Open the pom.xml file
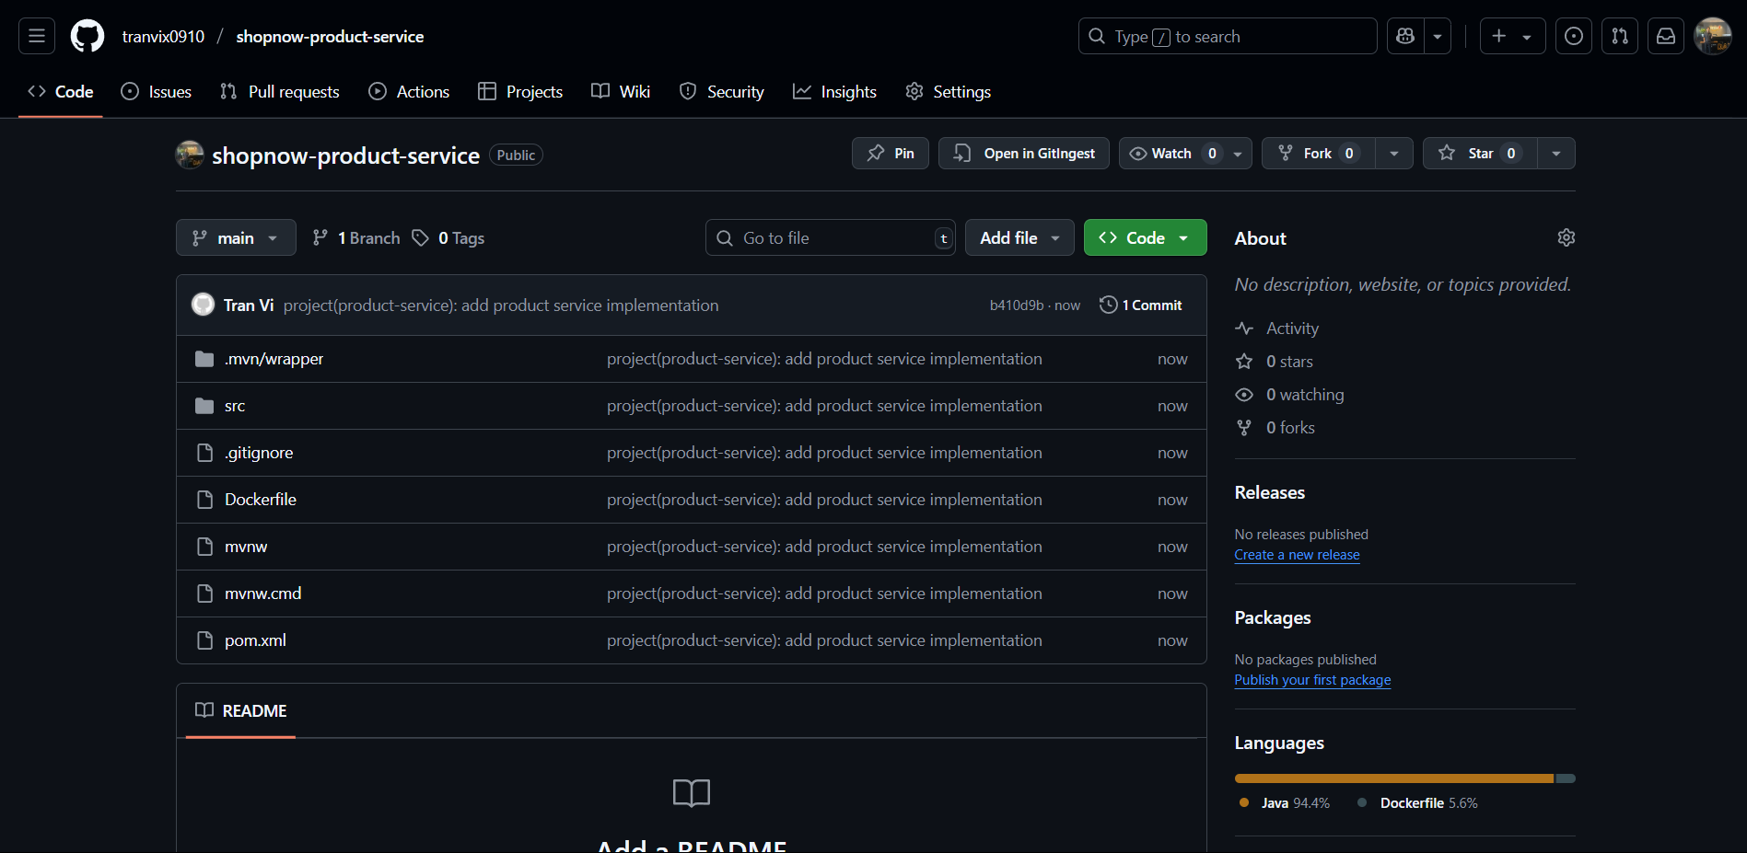Image resolution: width=1747 pixels, height=853 pixels. pos(255,640)
